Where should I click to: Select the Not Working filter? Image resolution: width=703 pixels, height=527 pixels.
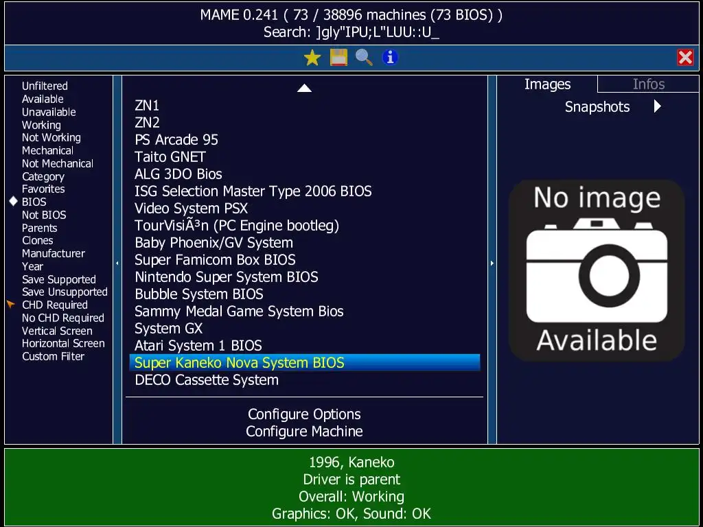tap(51, 137)
